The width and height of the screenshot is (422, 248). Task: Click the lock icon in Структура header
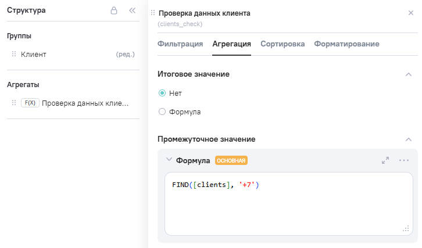click(115, 10)
